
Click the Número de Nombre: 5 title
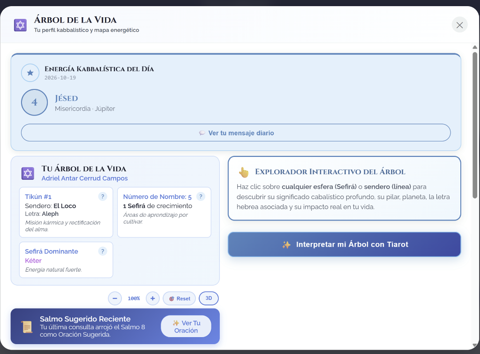click(x=157, y=197)
